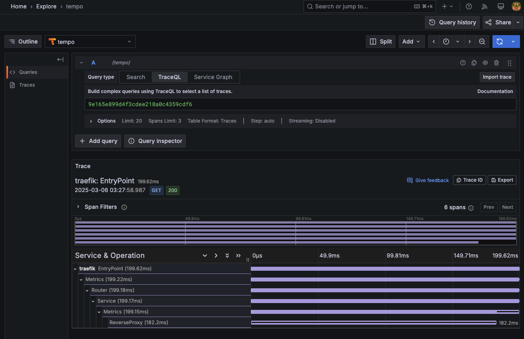The width and height of the screenshot is (524, 339).
Task: Click Expand +1 single down-chevron icon
Action: point(205,256)
